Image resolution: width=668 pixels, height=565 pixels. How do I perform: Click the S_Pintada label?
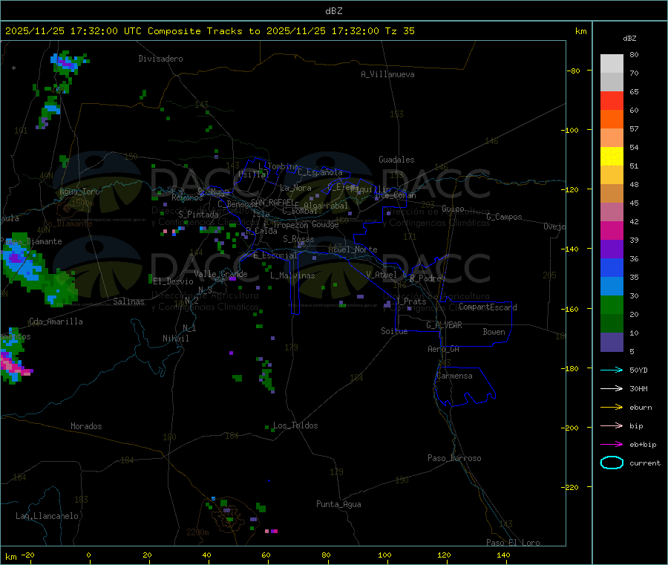[x=198, y=215]
